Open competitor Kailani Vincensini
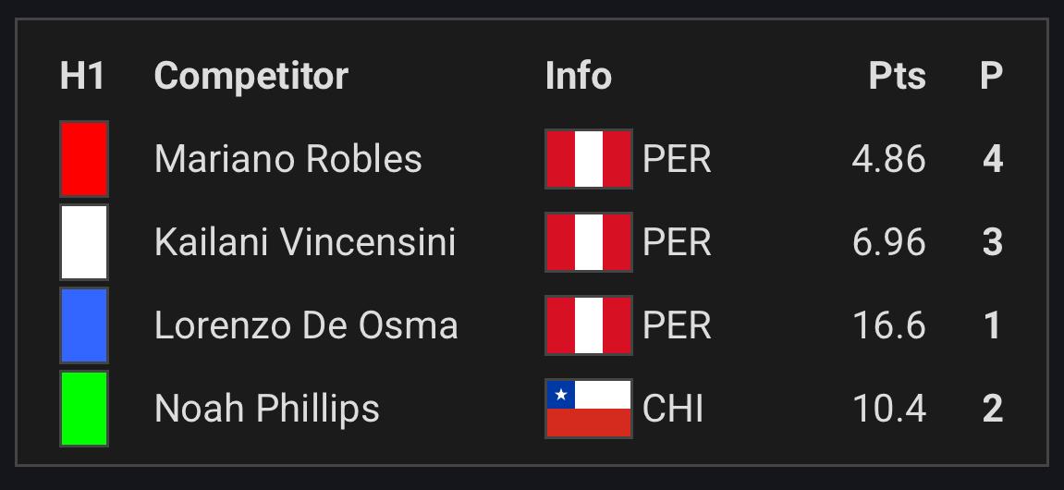The width and height of the screenshot is (1064, 490). pos(305,242)
